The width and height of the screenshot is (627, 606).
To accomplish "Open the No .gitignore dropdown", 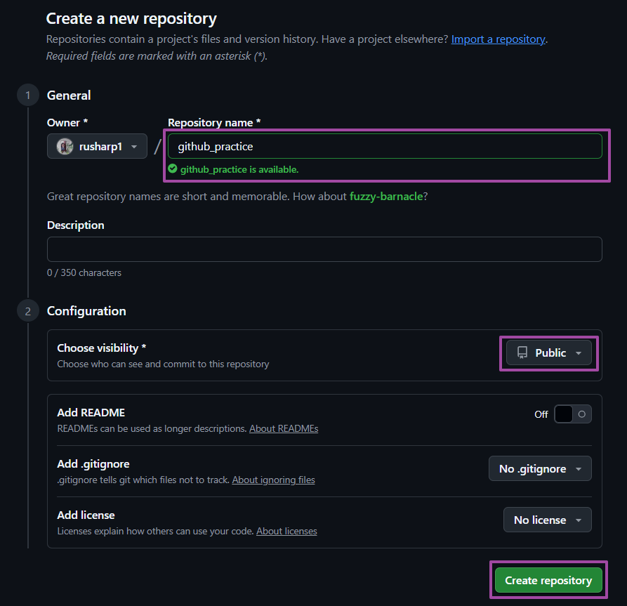I will (540, 468).
